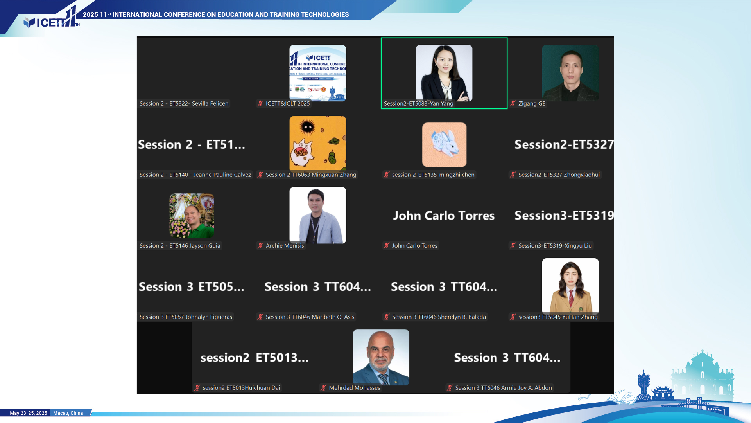Viewport: 751px width, 423px height.
Task: Select mingzhi chen's rabbit avatar
Action: click(x=444, y=144)
